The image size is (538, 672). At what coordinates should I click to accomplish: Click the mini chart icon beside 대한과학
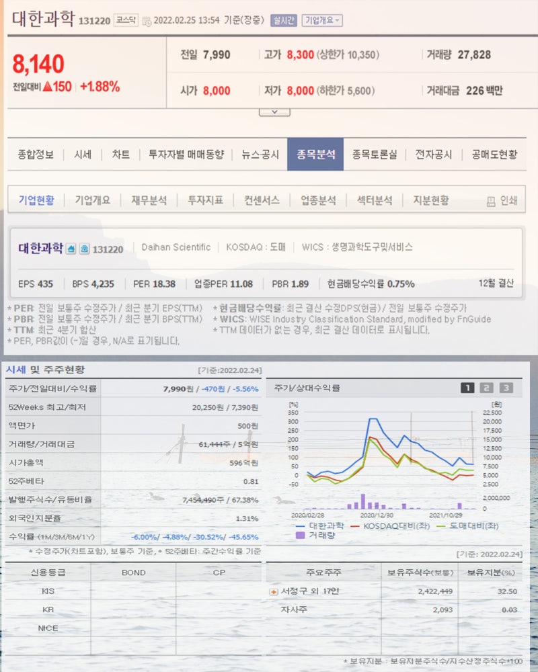tap(71, 248)
